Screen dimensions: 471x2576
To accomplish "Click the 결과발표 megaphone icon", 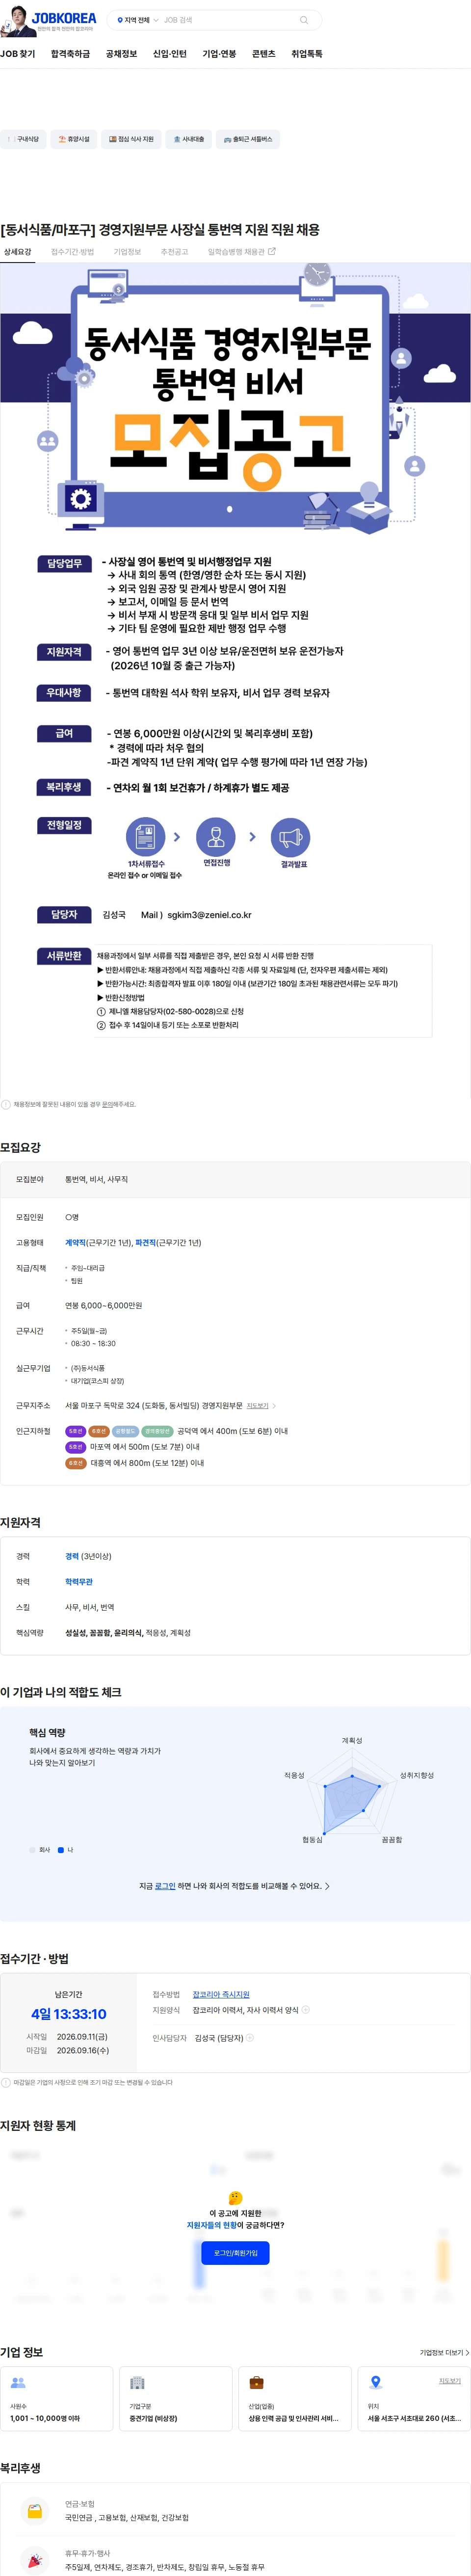I will click(291, 837).
